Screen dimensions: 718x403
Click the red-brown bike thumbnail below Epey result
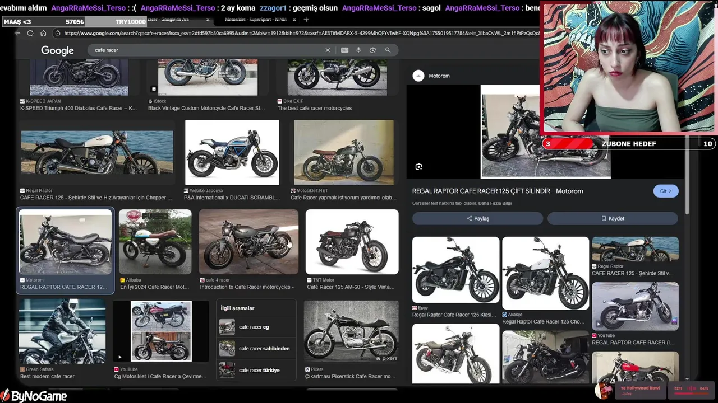(x=455, y=354)
